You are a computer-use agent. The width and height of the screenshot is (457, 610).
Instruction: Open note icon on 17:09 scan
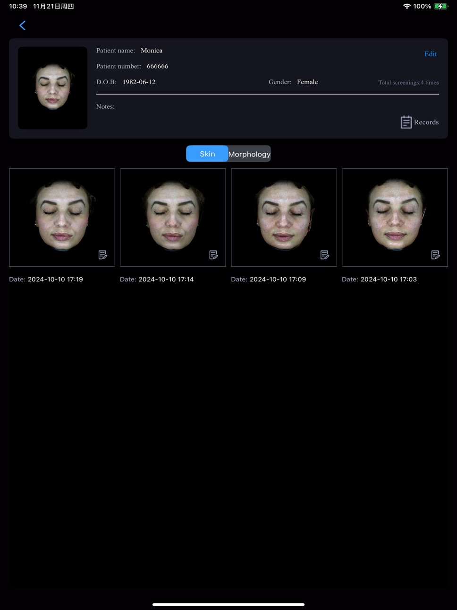[x=324, y=255]
